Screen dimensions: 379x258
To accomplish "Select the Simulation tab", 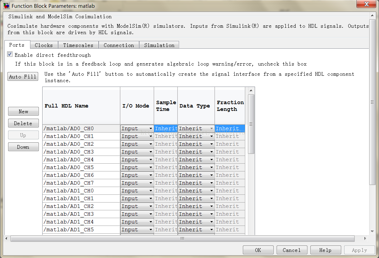I will pyautogui.click(x=159, y=45).
